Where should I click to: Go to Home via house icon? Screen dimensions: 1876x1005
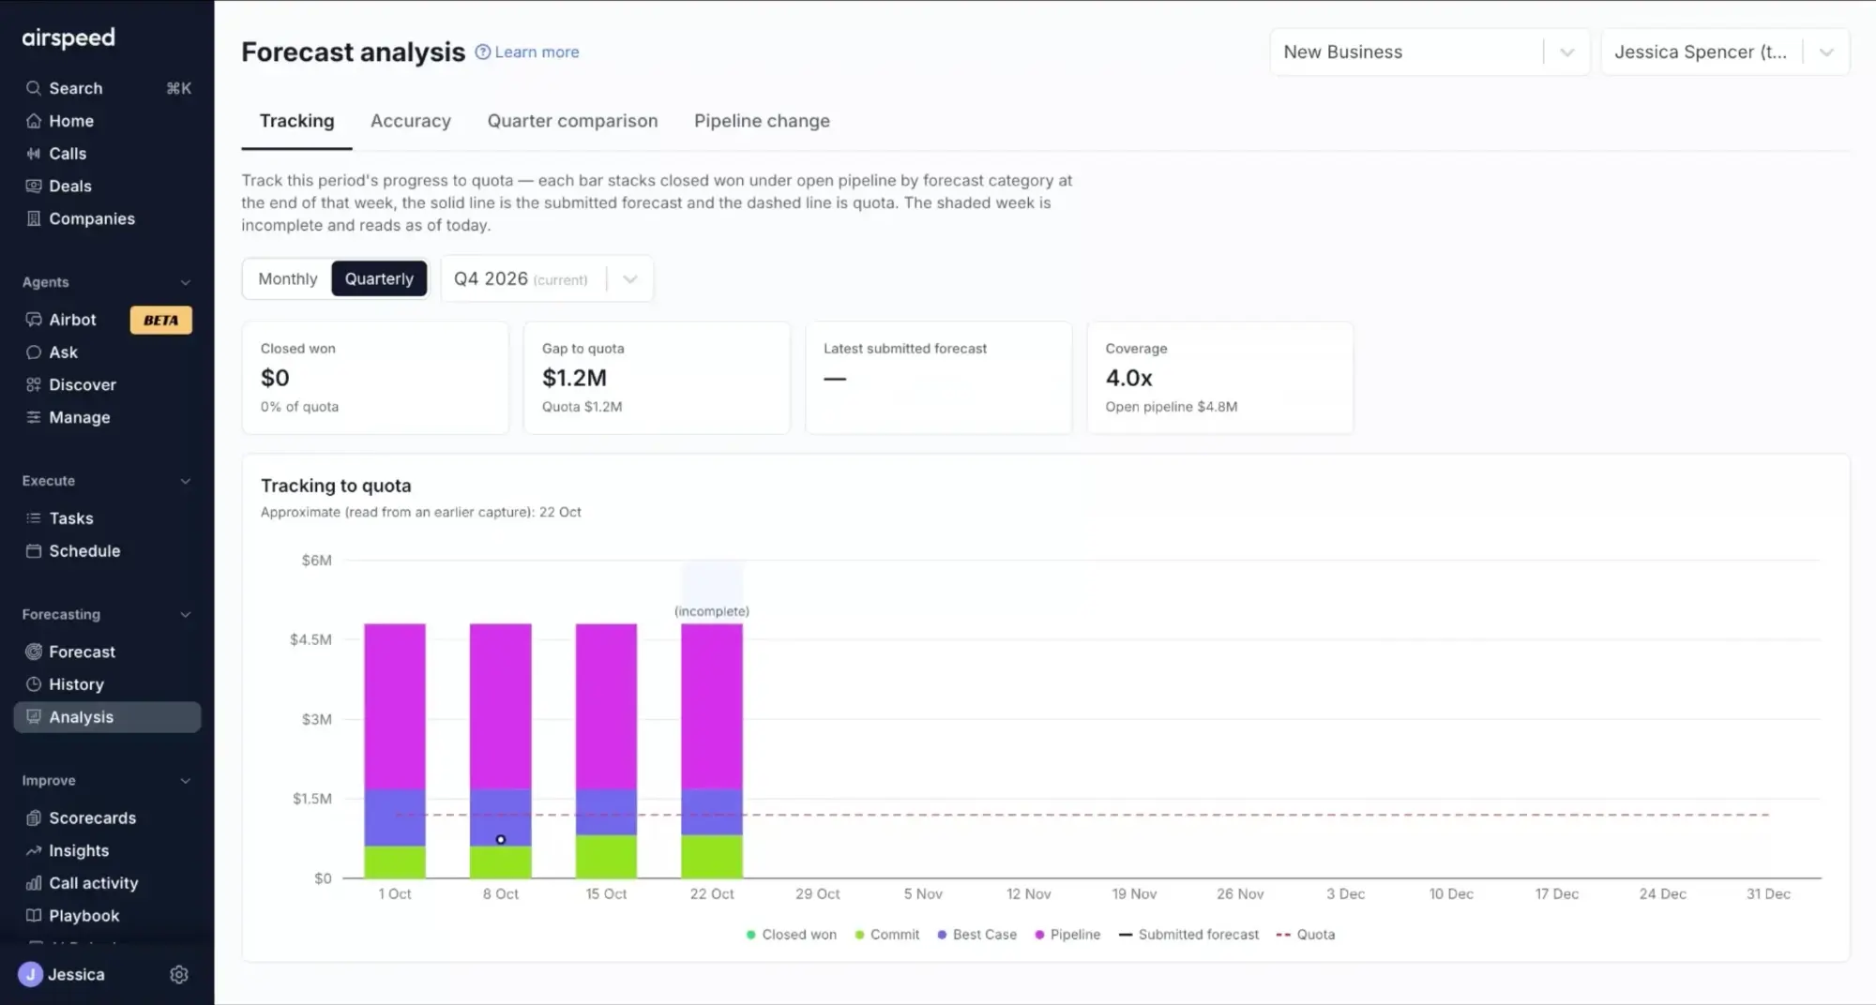click(x=34, y=121)
